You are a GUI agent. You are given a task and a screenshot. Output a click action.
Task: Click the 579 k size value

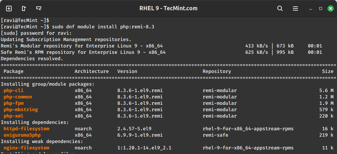[326, 110]
